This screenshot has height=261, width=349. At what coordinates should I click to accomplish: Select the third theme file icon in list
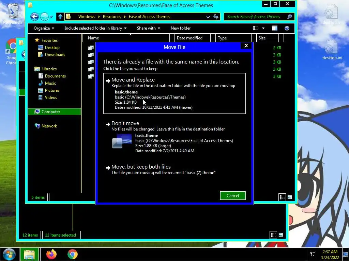tap(91, 62)
